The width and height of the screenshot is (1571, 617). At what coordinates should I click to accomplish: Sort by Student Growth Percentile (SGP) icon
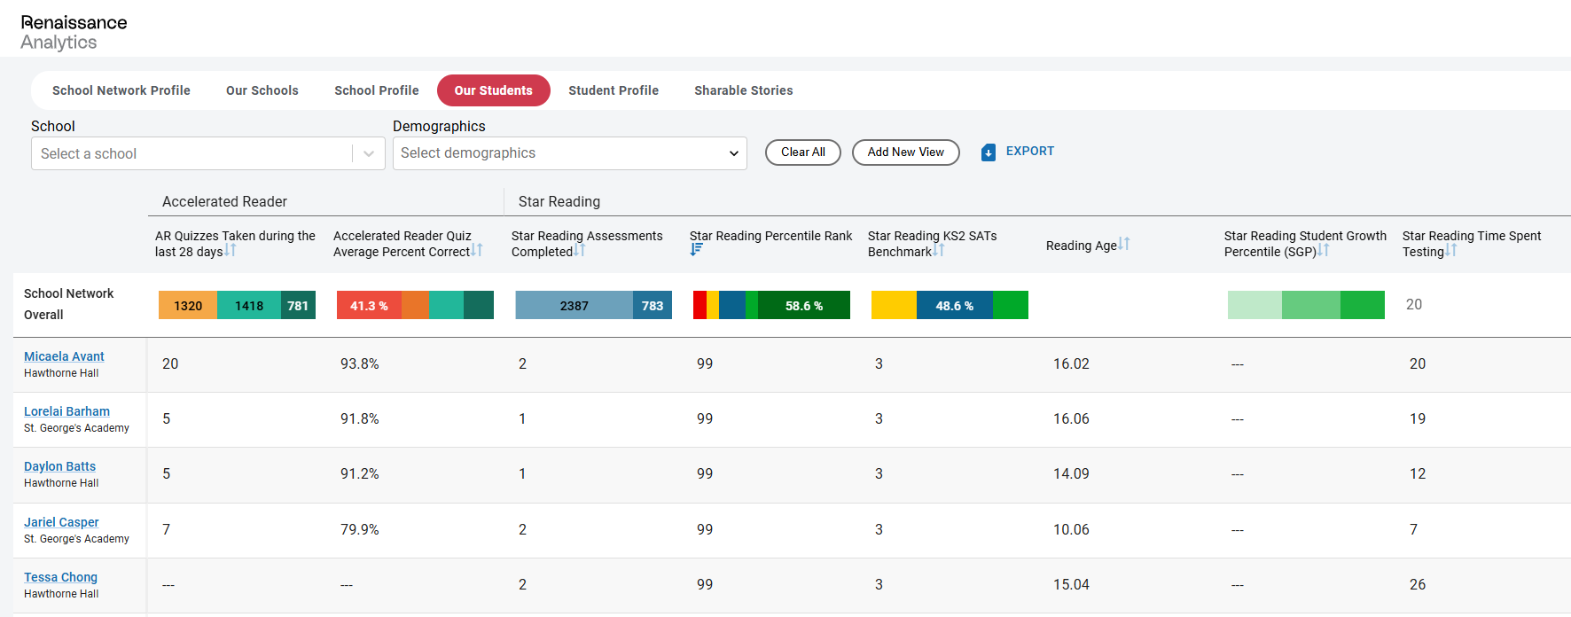(x=1324, y=251)
